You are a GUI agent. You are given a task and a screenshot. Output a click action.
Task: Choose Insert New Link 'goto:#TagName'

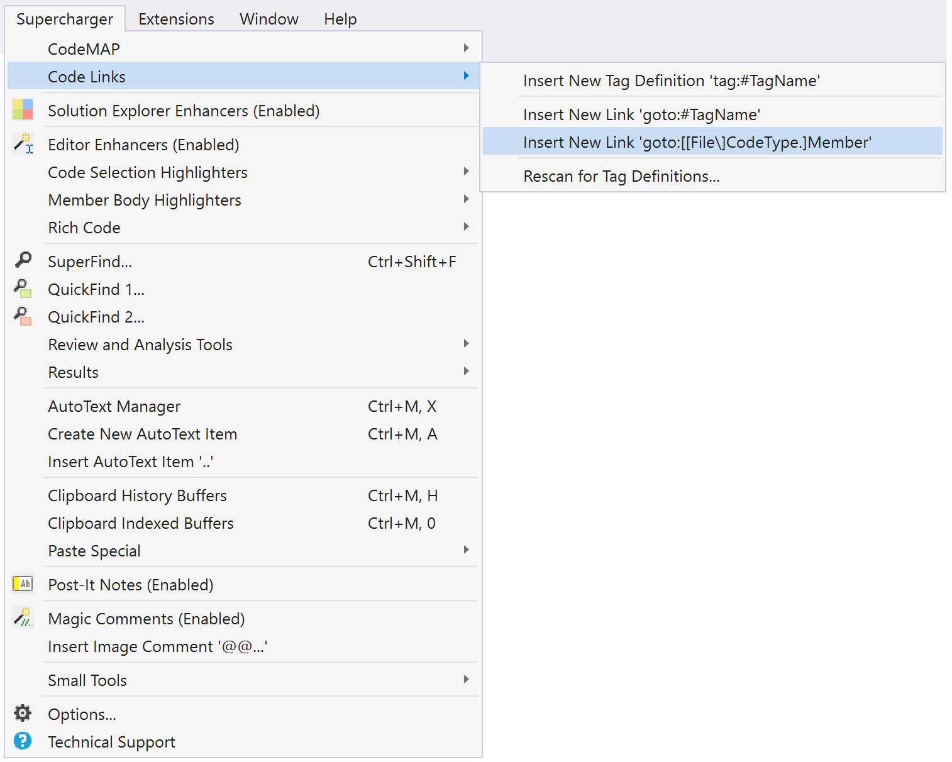click(712, 114)
